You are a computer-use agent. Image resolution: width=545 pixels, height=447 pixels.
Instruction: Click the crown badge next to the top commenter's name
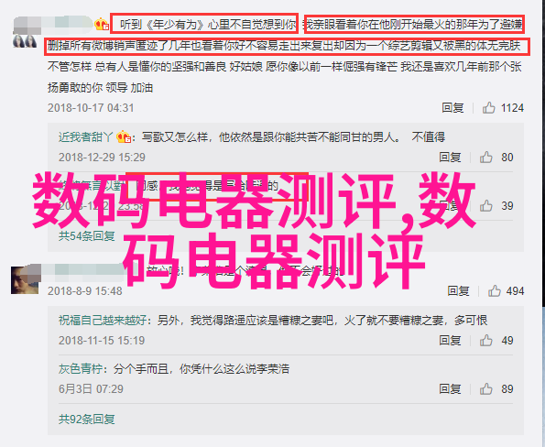102,24
